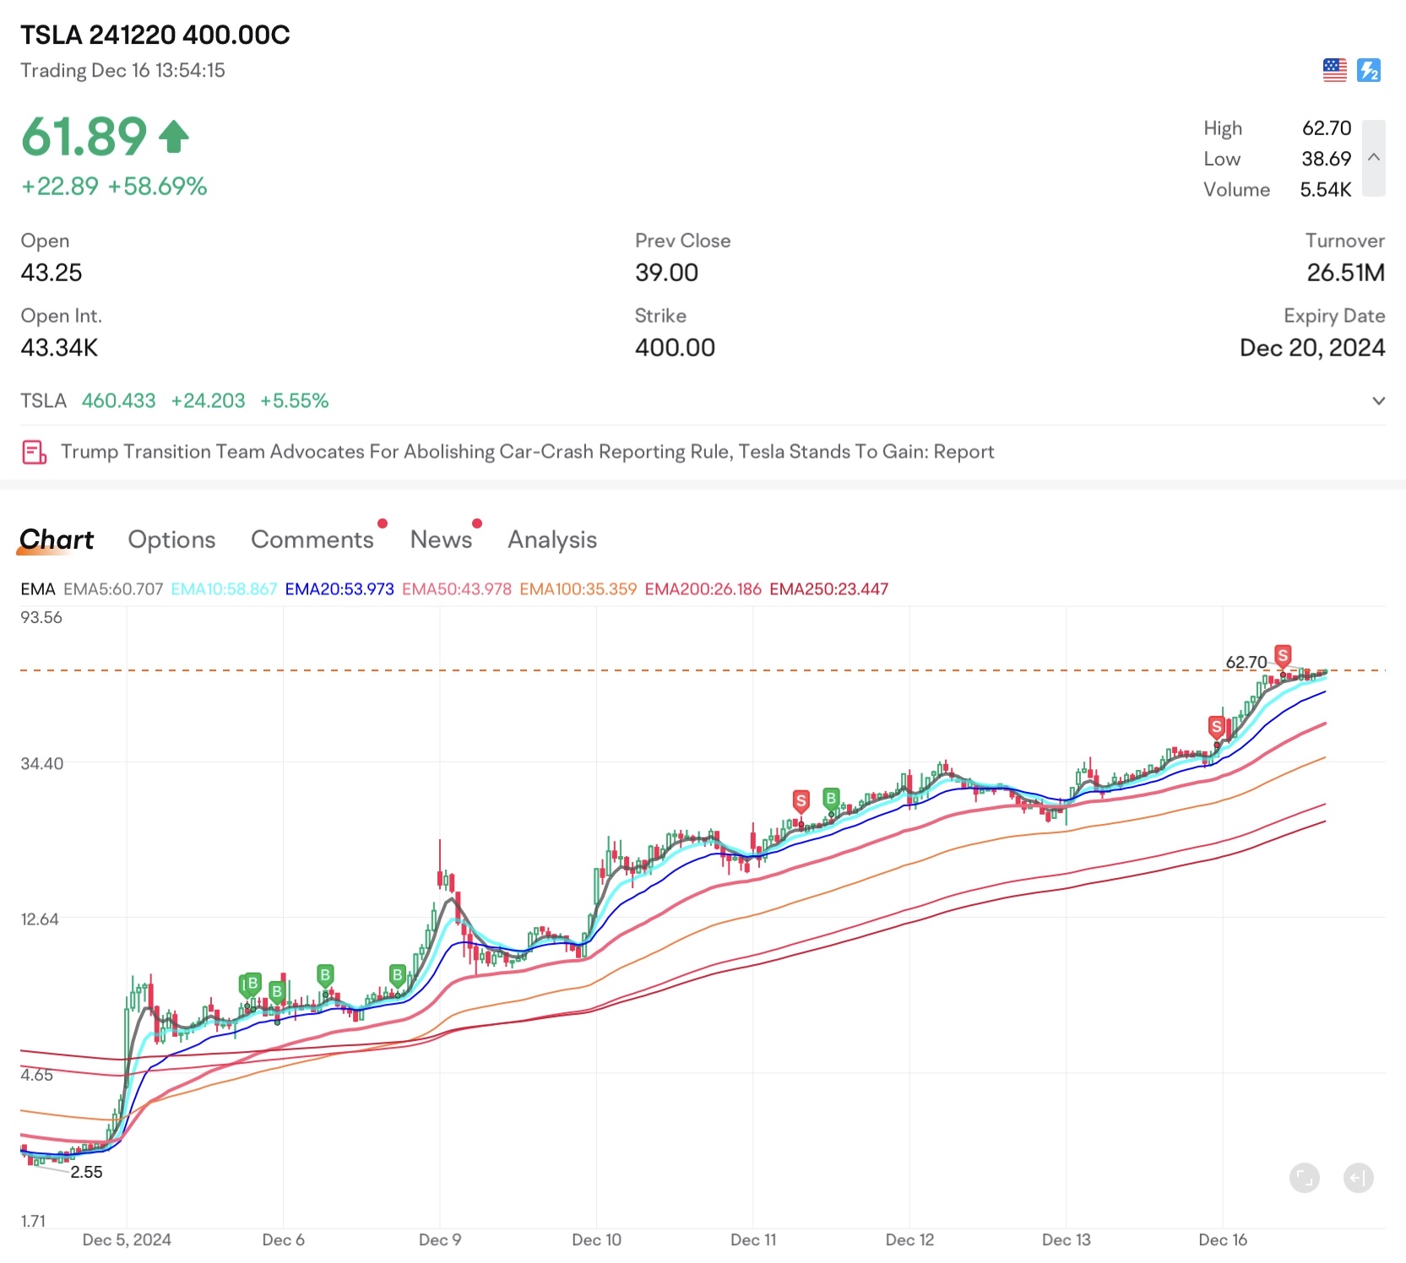Tap the jump-to-latest arrow icon on the chart

coord(1358,1178)
